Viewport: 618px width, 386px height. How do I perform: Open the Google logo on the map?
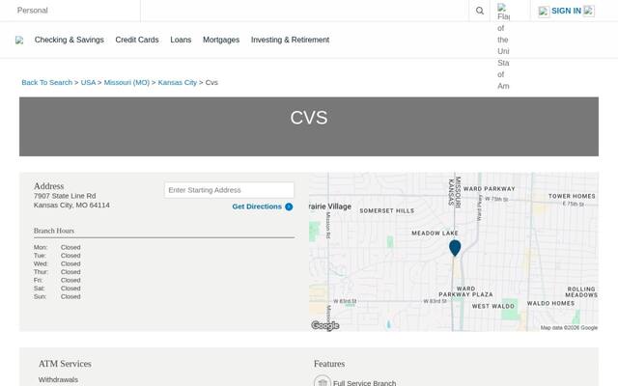point(325,326)
